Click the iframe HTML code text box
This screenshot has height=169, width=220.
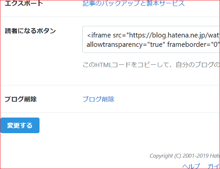pyautogui.click(x=151, y=40)
